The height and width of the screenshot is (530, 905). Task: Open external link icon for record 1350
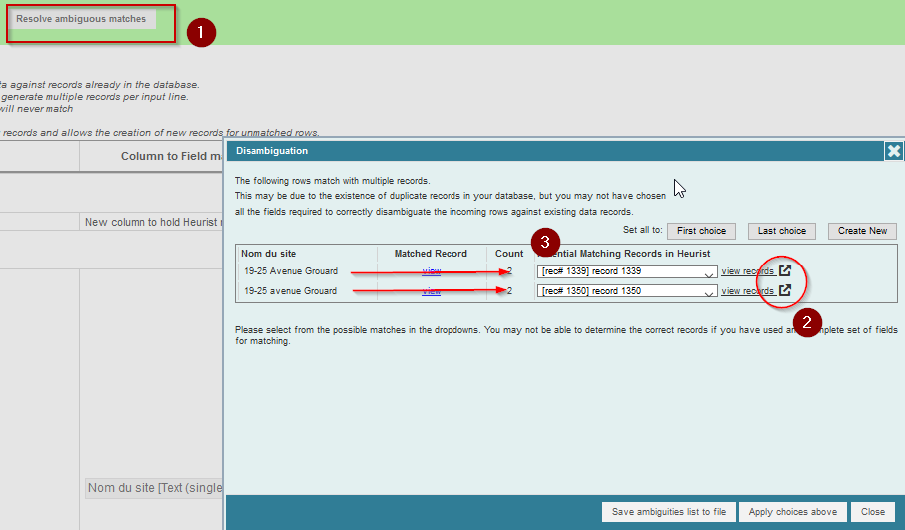[785, 290]
